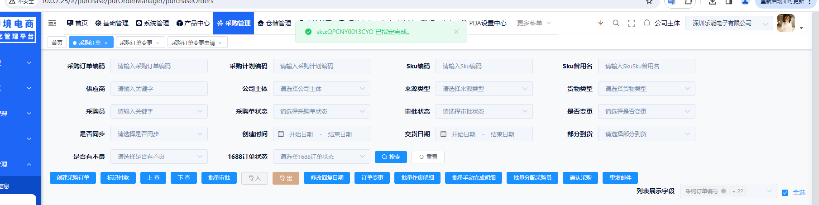Open the 部分到货 dropdown

point(647,134)
